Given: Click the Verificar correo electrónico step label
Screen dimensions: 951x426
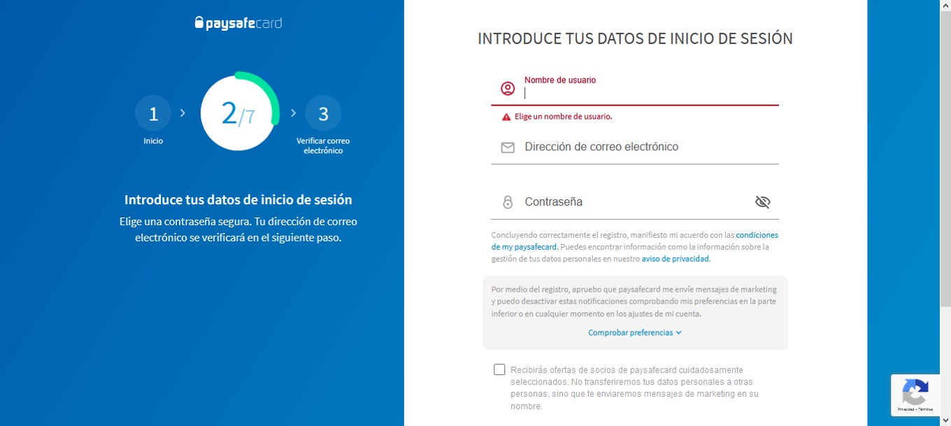Looking at the screenshot, I should [x=323, y=145].
